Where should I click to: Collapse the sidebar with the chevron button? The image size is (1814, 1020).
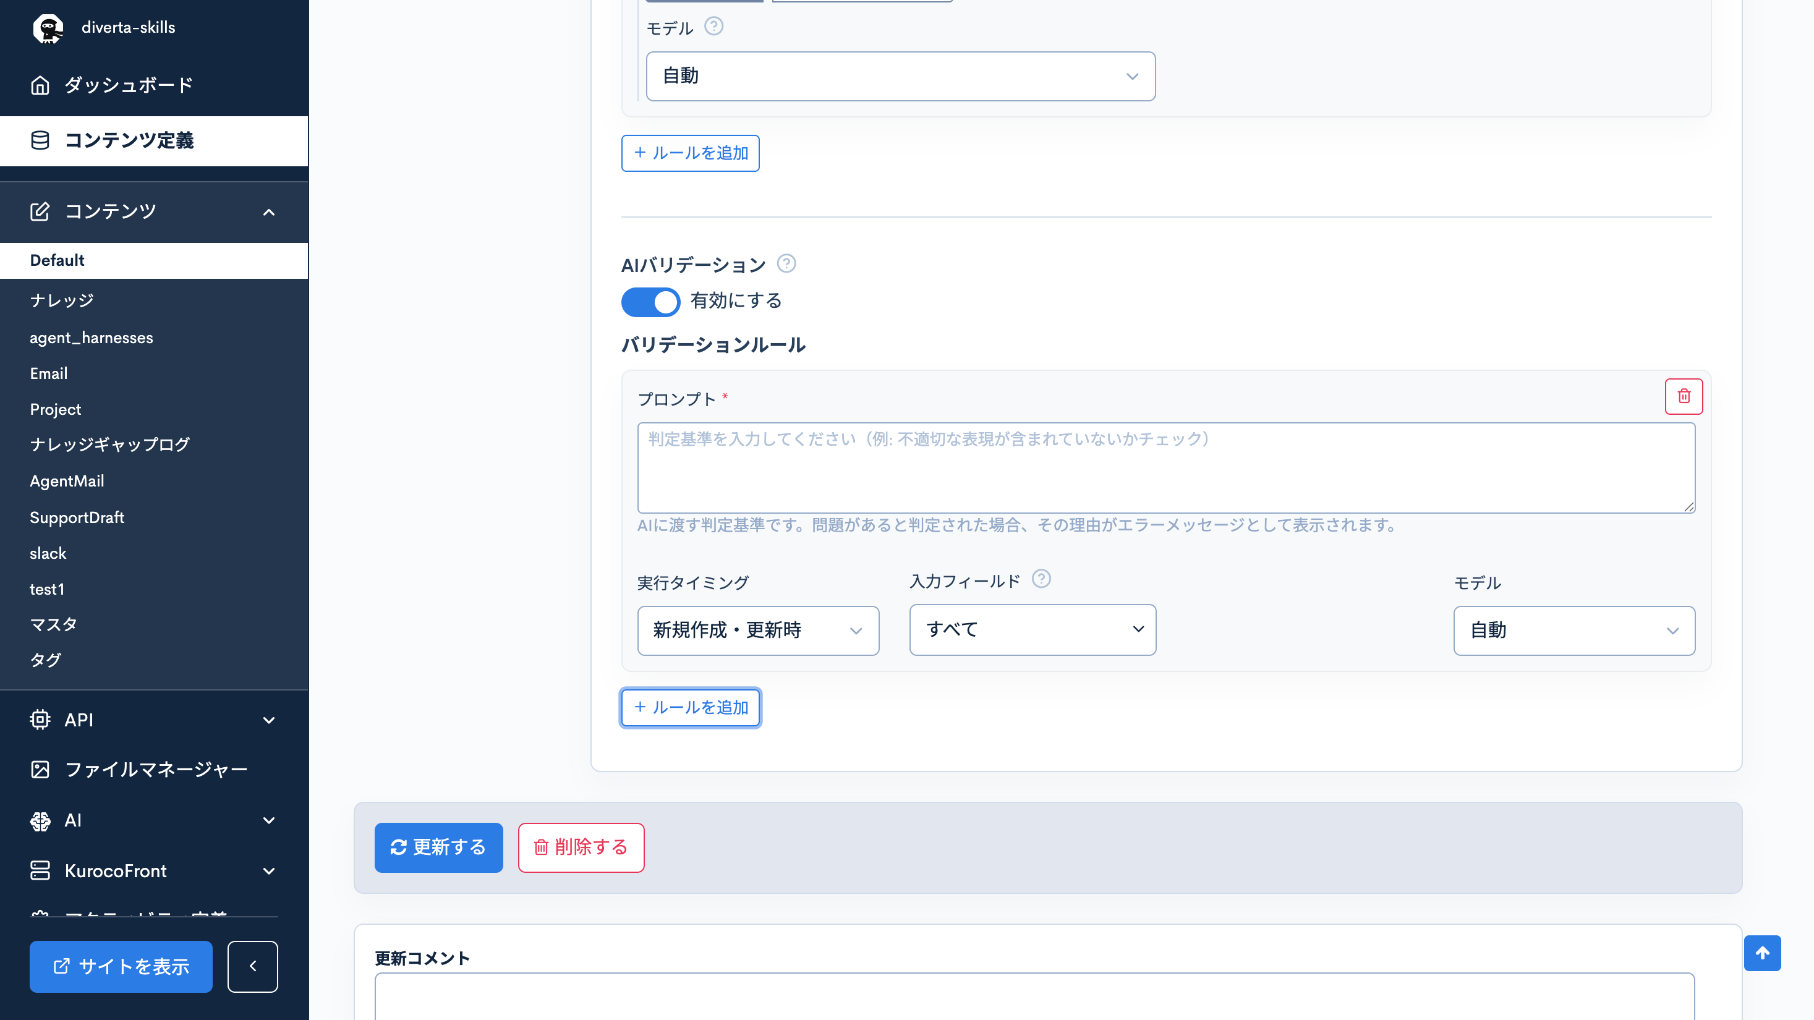pos(252,966)
